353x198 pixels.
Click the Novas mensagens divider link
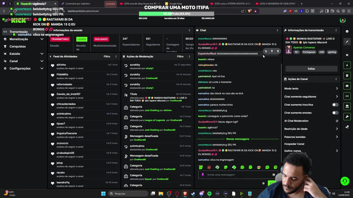point(237,139)
